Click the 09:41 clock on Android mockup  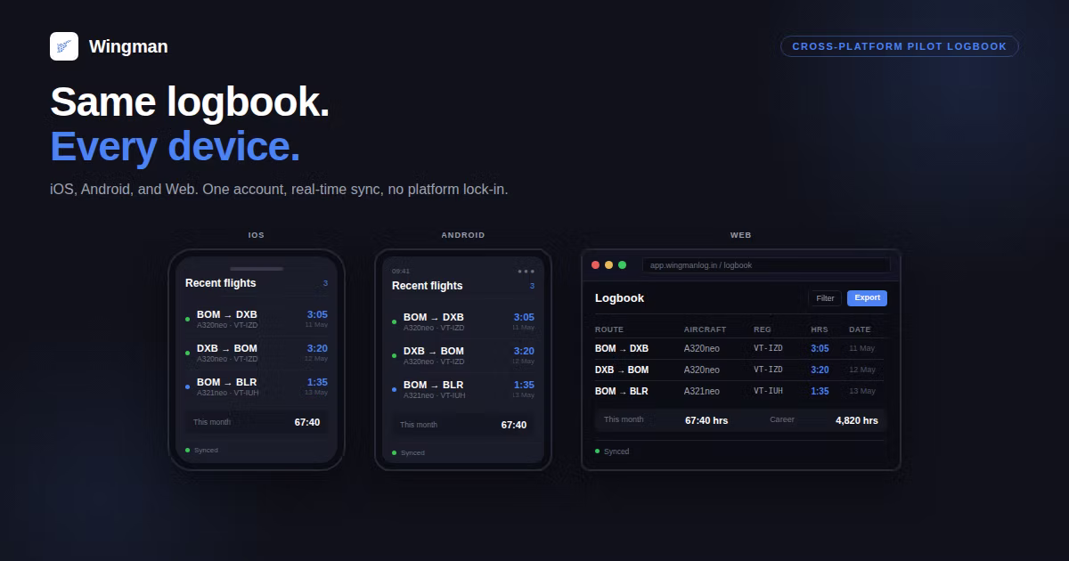coord(401,272)
